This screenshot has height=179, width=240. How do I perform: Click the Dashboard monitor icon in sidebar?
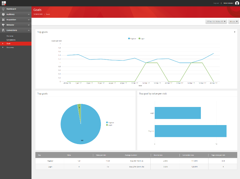(3, 9)
